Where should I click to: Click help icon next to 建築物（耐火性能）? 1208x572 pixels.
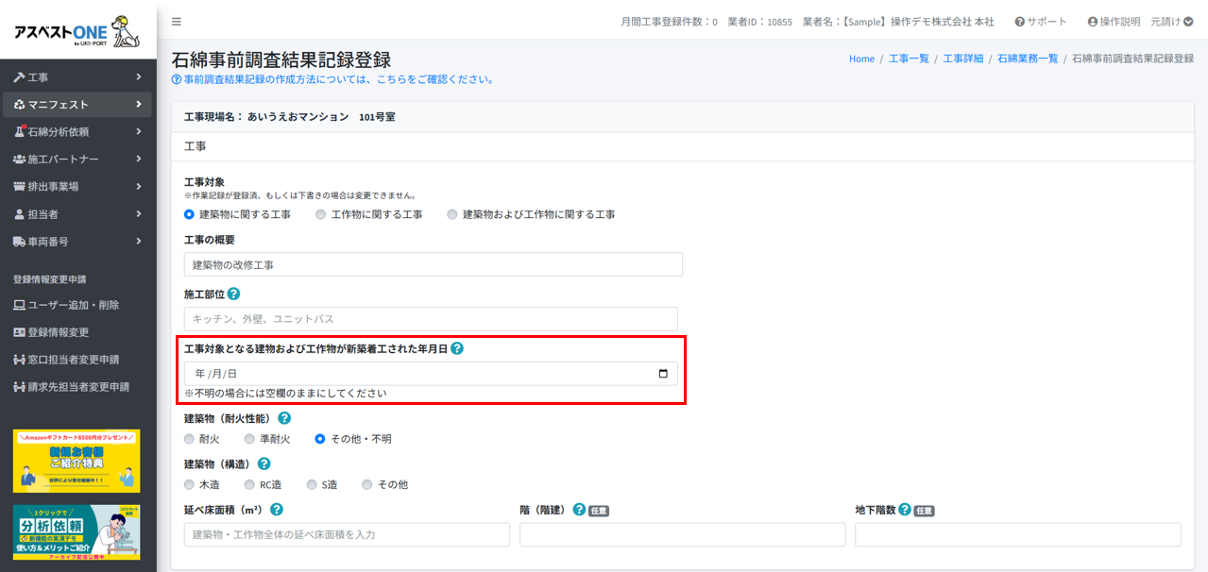pyautogui.click(x=284, y=417)
